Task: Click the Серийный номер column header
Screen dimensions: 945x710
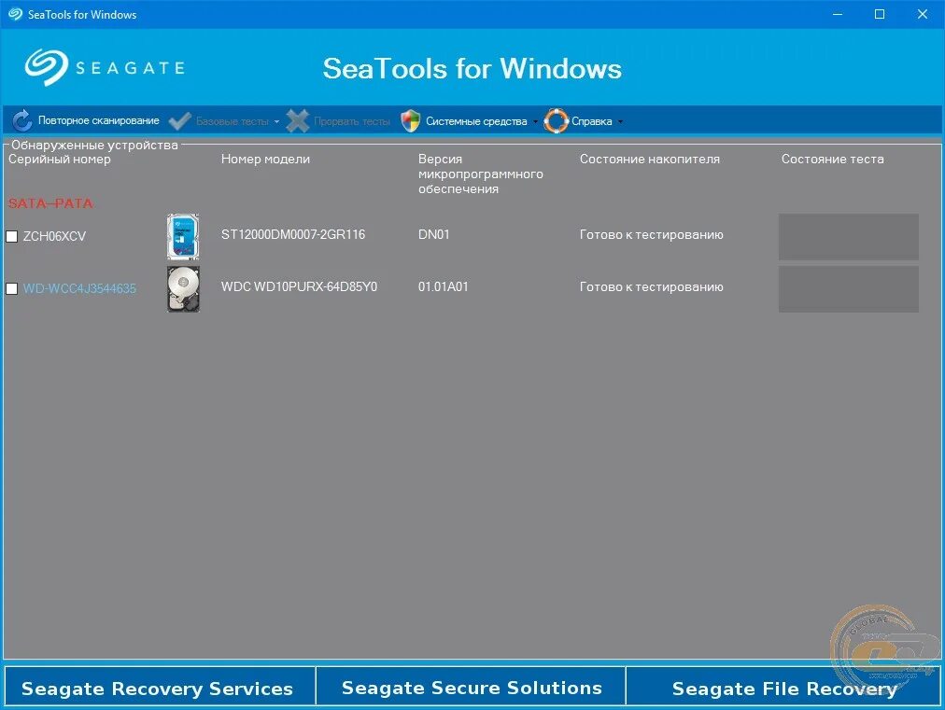Action: point(60,159)
